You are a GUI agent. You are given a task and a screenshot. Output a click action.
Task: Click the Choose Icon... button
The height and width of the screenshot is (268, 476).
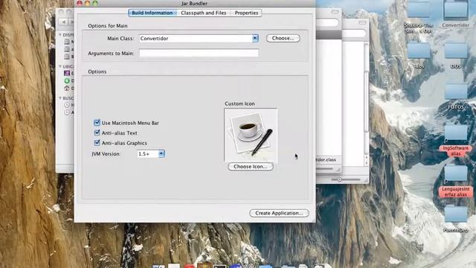coord(251,167)
